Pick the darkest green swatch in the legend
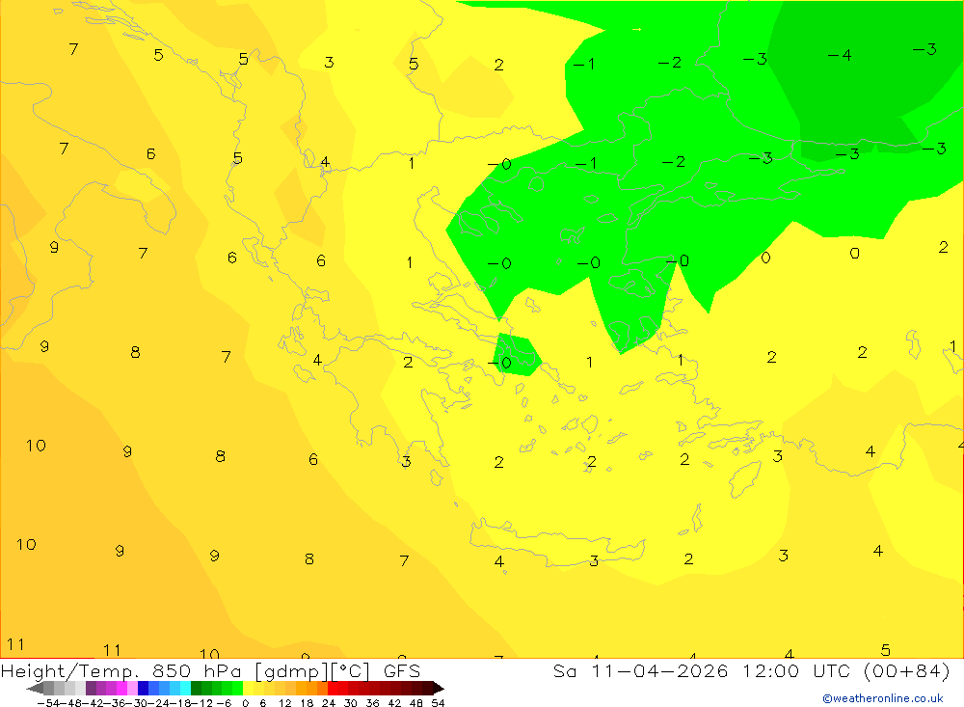The width and height of the screenshot is (964, 707). click(x=196, y=688)
